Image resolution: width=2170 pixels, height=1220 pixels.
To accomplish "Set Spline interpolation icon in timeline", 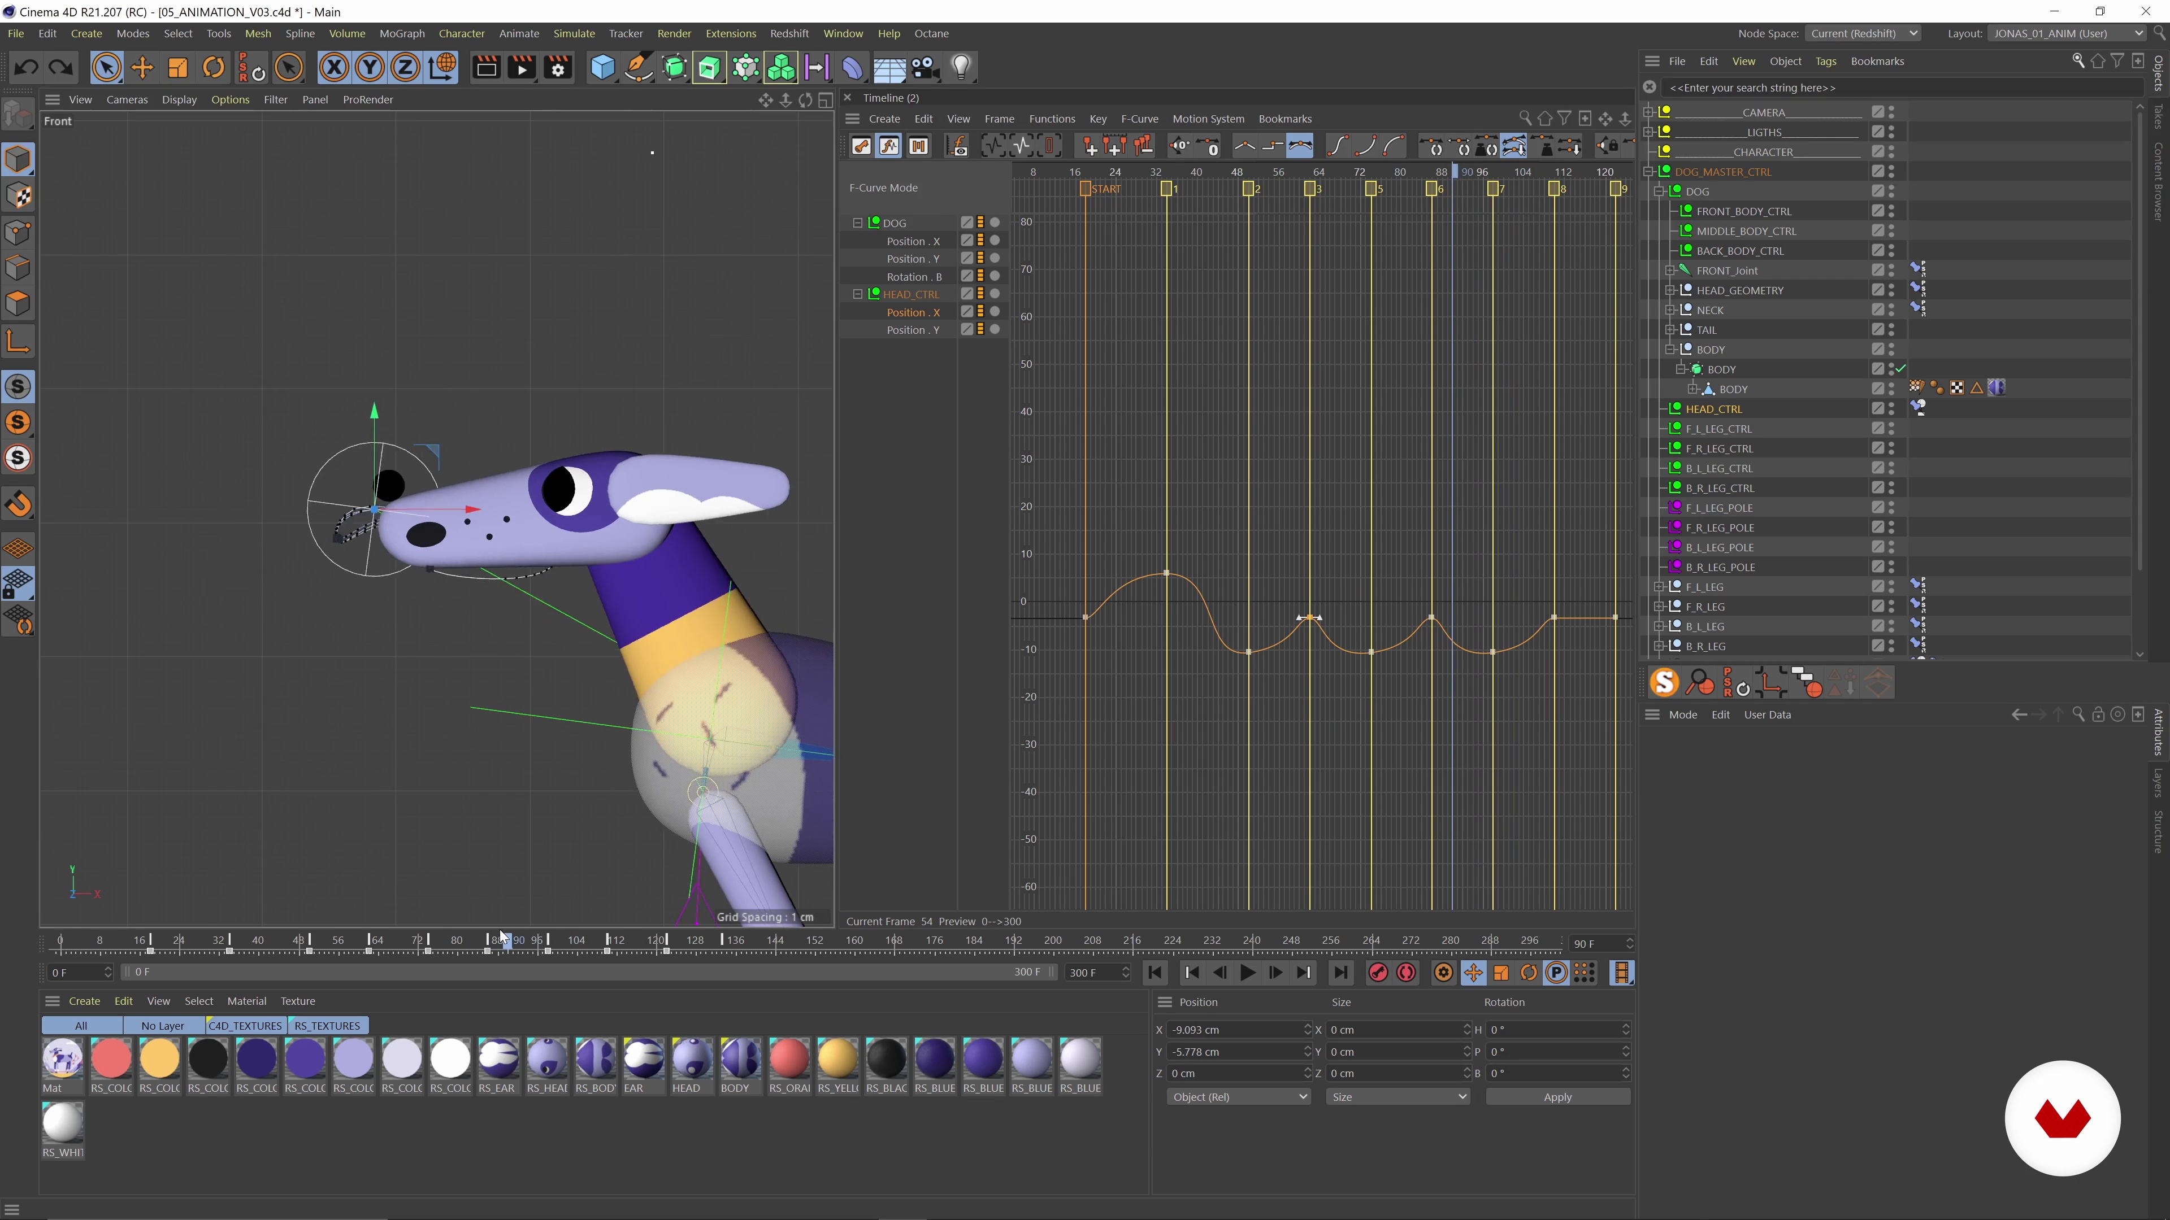I will point(1301,146).
